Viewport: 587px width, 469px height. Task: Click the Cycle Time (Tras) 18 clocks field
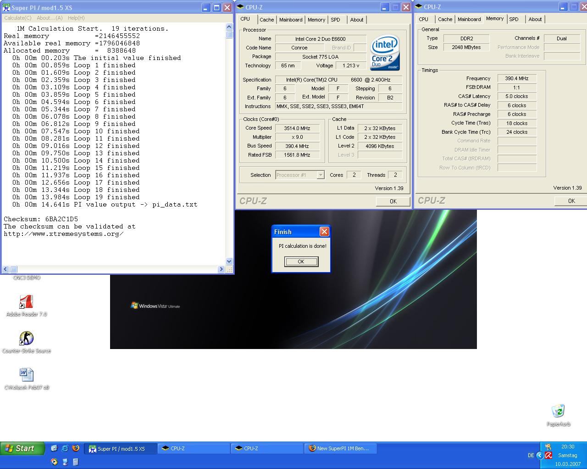(517, 123)
